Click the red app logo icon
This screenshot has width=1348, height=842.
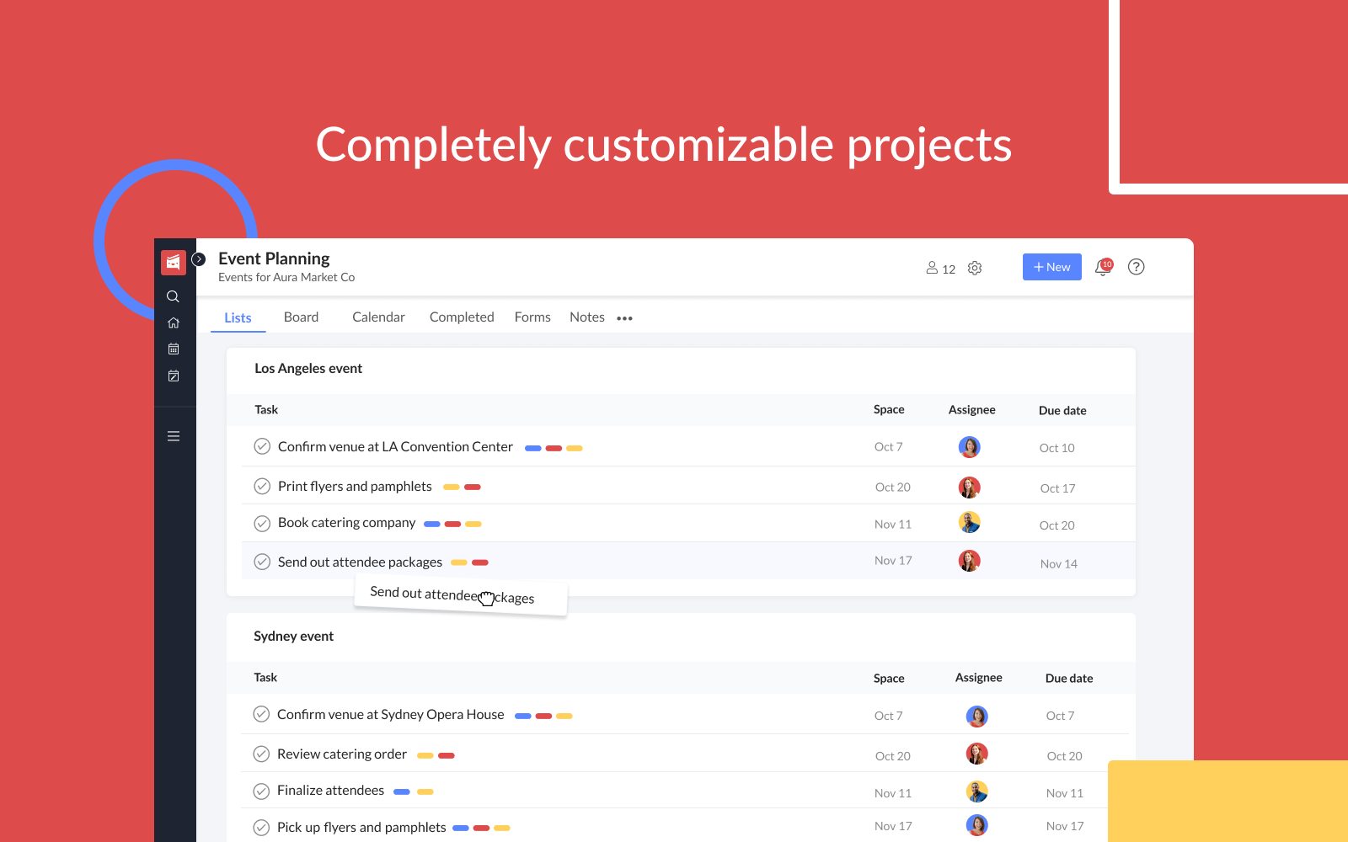tap(174, 263)
